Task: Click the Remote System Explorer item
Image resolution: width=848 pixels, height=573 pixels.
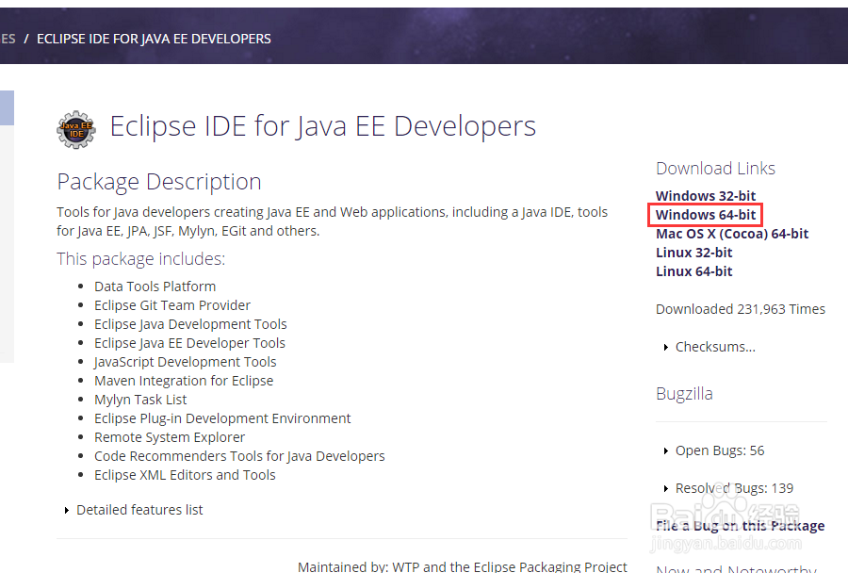Action: (170, 437)
